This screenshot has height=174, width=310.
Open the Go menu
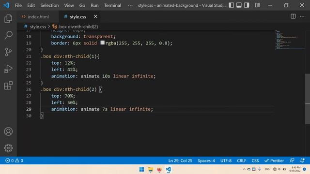click(82, 5)
